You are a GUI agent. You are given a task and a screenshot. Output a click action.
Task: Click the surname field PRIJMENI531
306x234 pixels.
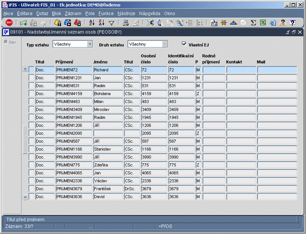tap(74, 86)
